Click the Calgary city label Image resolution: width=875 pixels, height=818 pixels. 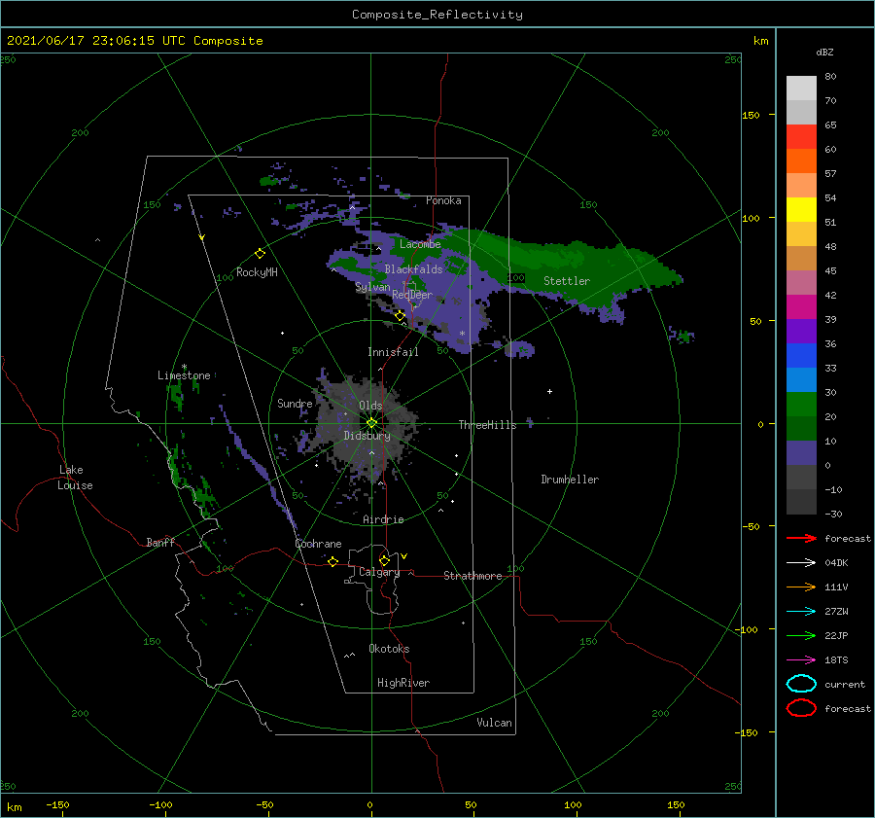[x=379, y=572]
